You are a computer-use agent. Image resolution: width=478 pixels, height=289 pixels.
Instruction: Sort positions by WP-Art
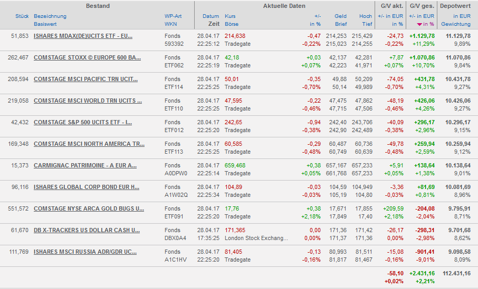tap(173, 16)
